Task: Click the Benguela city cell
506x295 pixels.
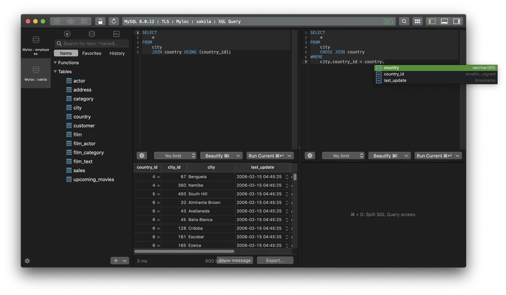Action: 211,177
